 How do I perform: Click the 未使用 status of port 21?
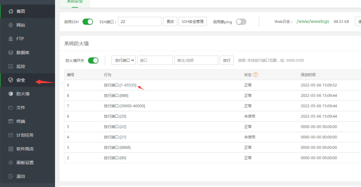[250, 137]
